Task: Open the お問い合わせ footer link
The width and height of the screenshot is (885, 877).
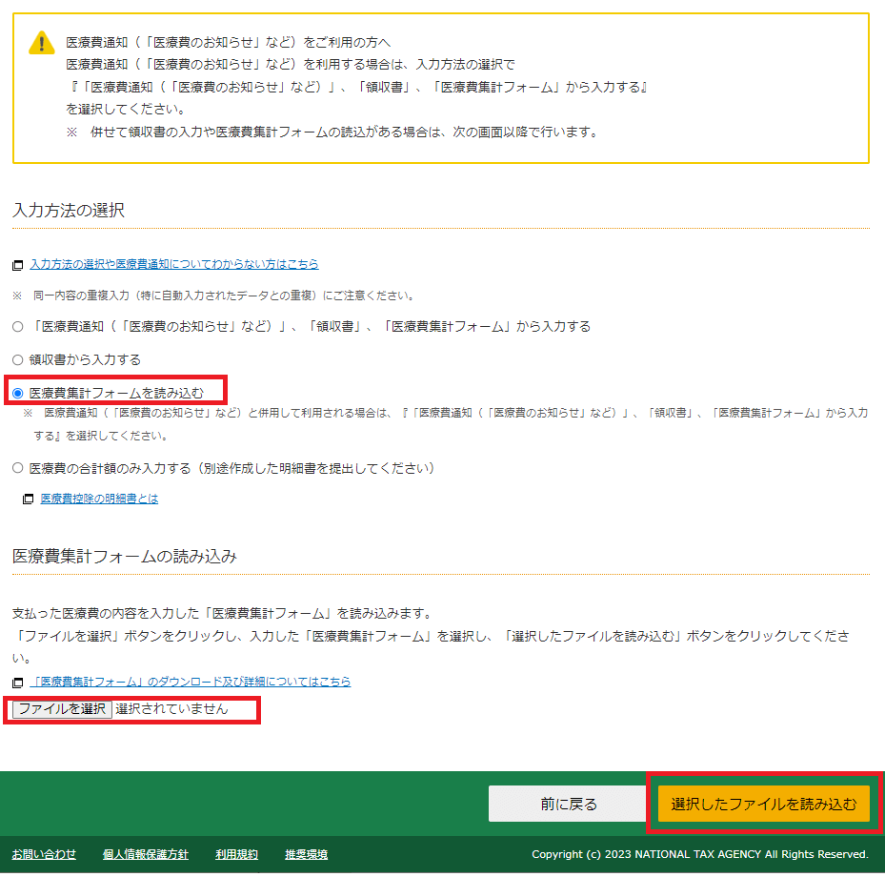Action: (x=44, y=854)
